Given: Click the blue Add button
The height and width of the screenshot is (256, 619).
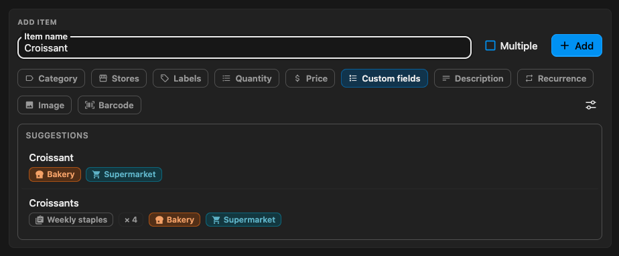Looking at the screenshot, I should point(576,45).
